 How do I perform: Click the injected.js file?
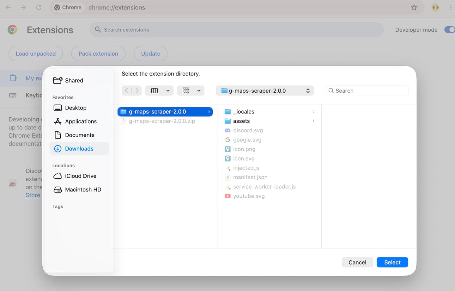246,168
